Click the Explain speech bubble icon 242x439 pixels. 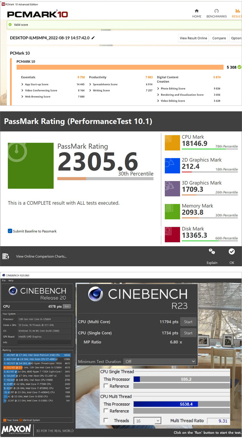click(x=212, y=252)
